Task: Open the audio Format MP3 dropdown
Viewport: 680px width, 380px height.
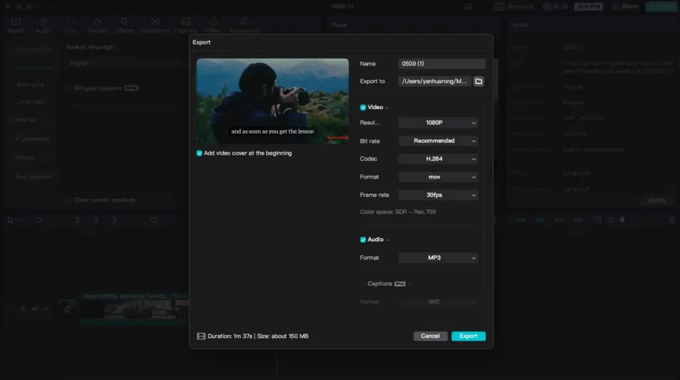Action: pos(438,258)
